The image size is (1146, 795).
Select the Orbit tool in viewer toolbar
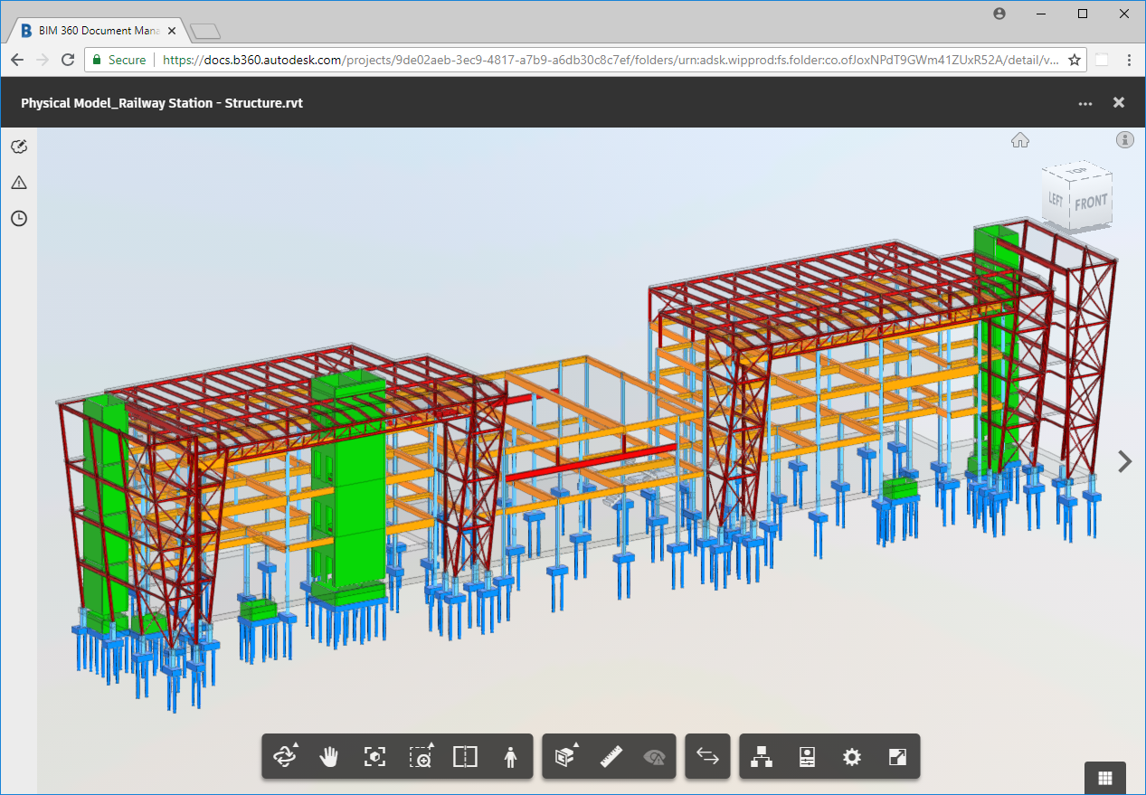[x=286, y=757]
